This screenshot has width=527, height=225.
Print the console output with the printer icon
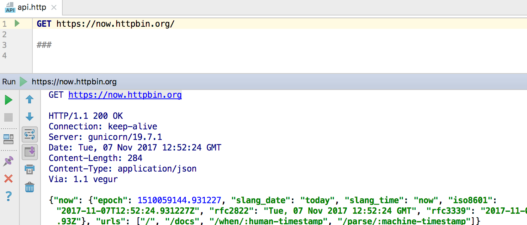coord(30,169)
